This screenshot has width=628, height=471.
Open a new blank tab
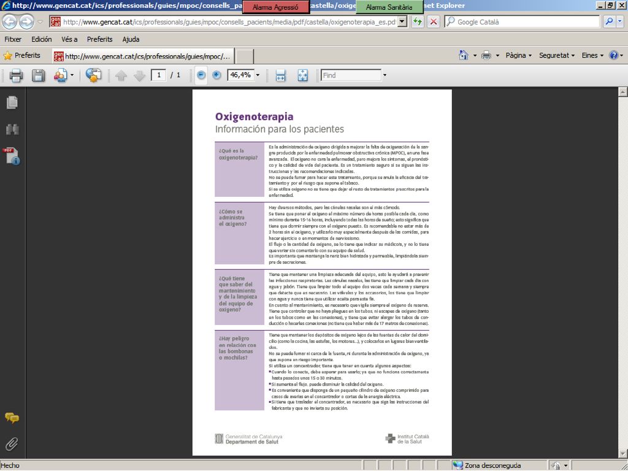tap(244, 56)
